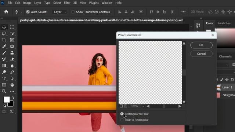The height and width of the screenshot is (132, 235).
Task: Close Polar Coordinates dialog with X
Action: (x=213, y=35)
